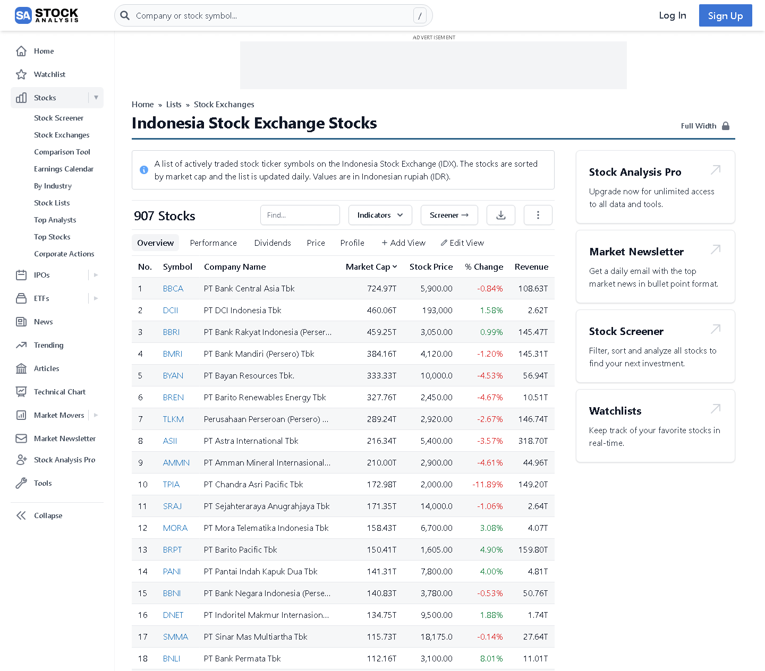
Task: Switch to the Profile tab
Action: tap(352, 243)
